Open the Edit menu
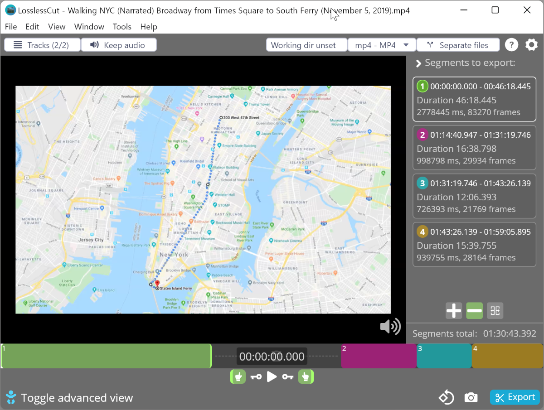Image resolution: width=544 pixels, height=410 pixels. coord(32,27)
